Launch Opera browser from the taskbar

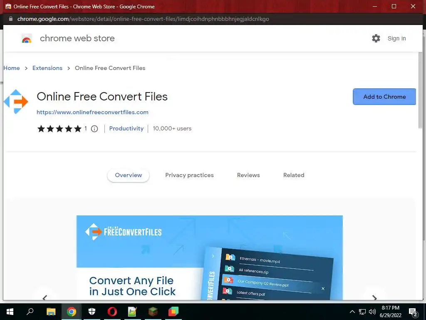click(112, 312)
